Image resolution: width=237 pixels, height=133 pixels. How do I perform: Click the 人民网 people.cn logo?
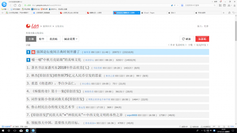click(32, 26)
